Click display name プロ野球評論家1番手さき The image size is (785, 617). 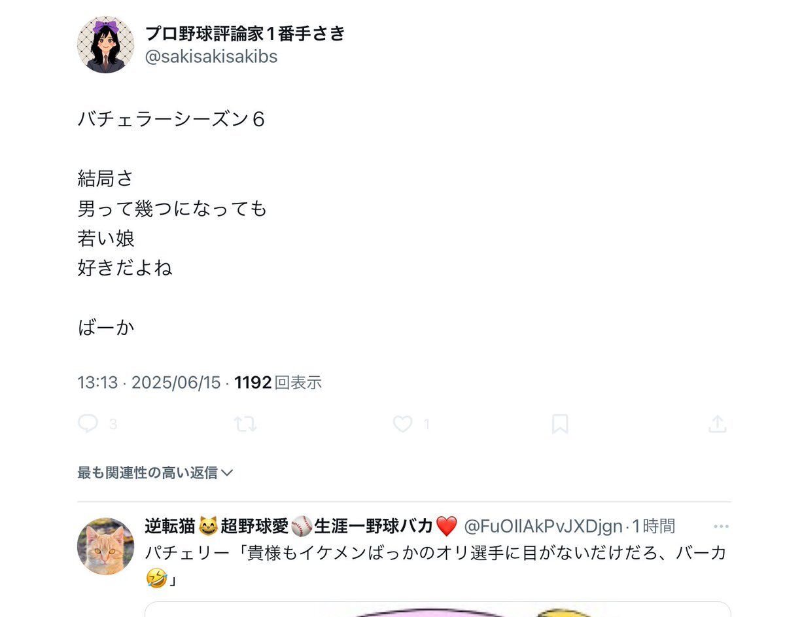(x=245, y=33)
